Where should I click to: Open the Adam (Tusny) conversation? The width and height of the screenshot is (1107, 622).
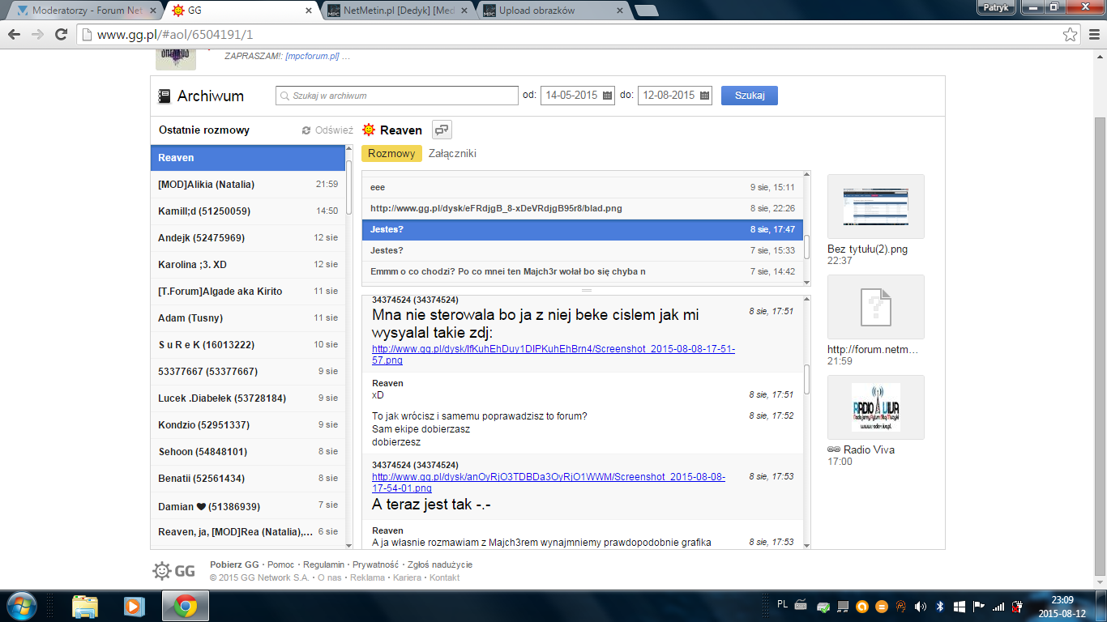tap(248, 318)
